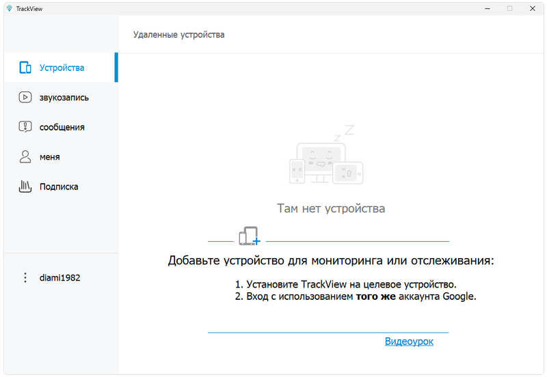Click the Удаленные устройства header
This screenshot has height=377, width=547.
point(179,35)
